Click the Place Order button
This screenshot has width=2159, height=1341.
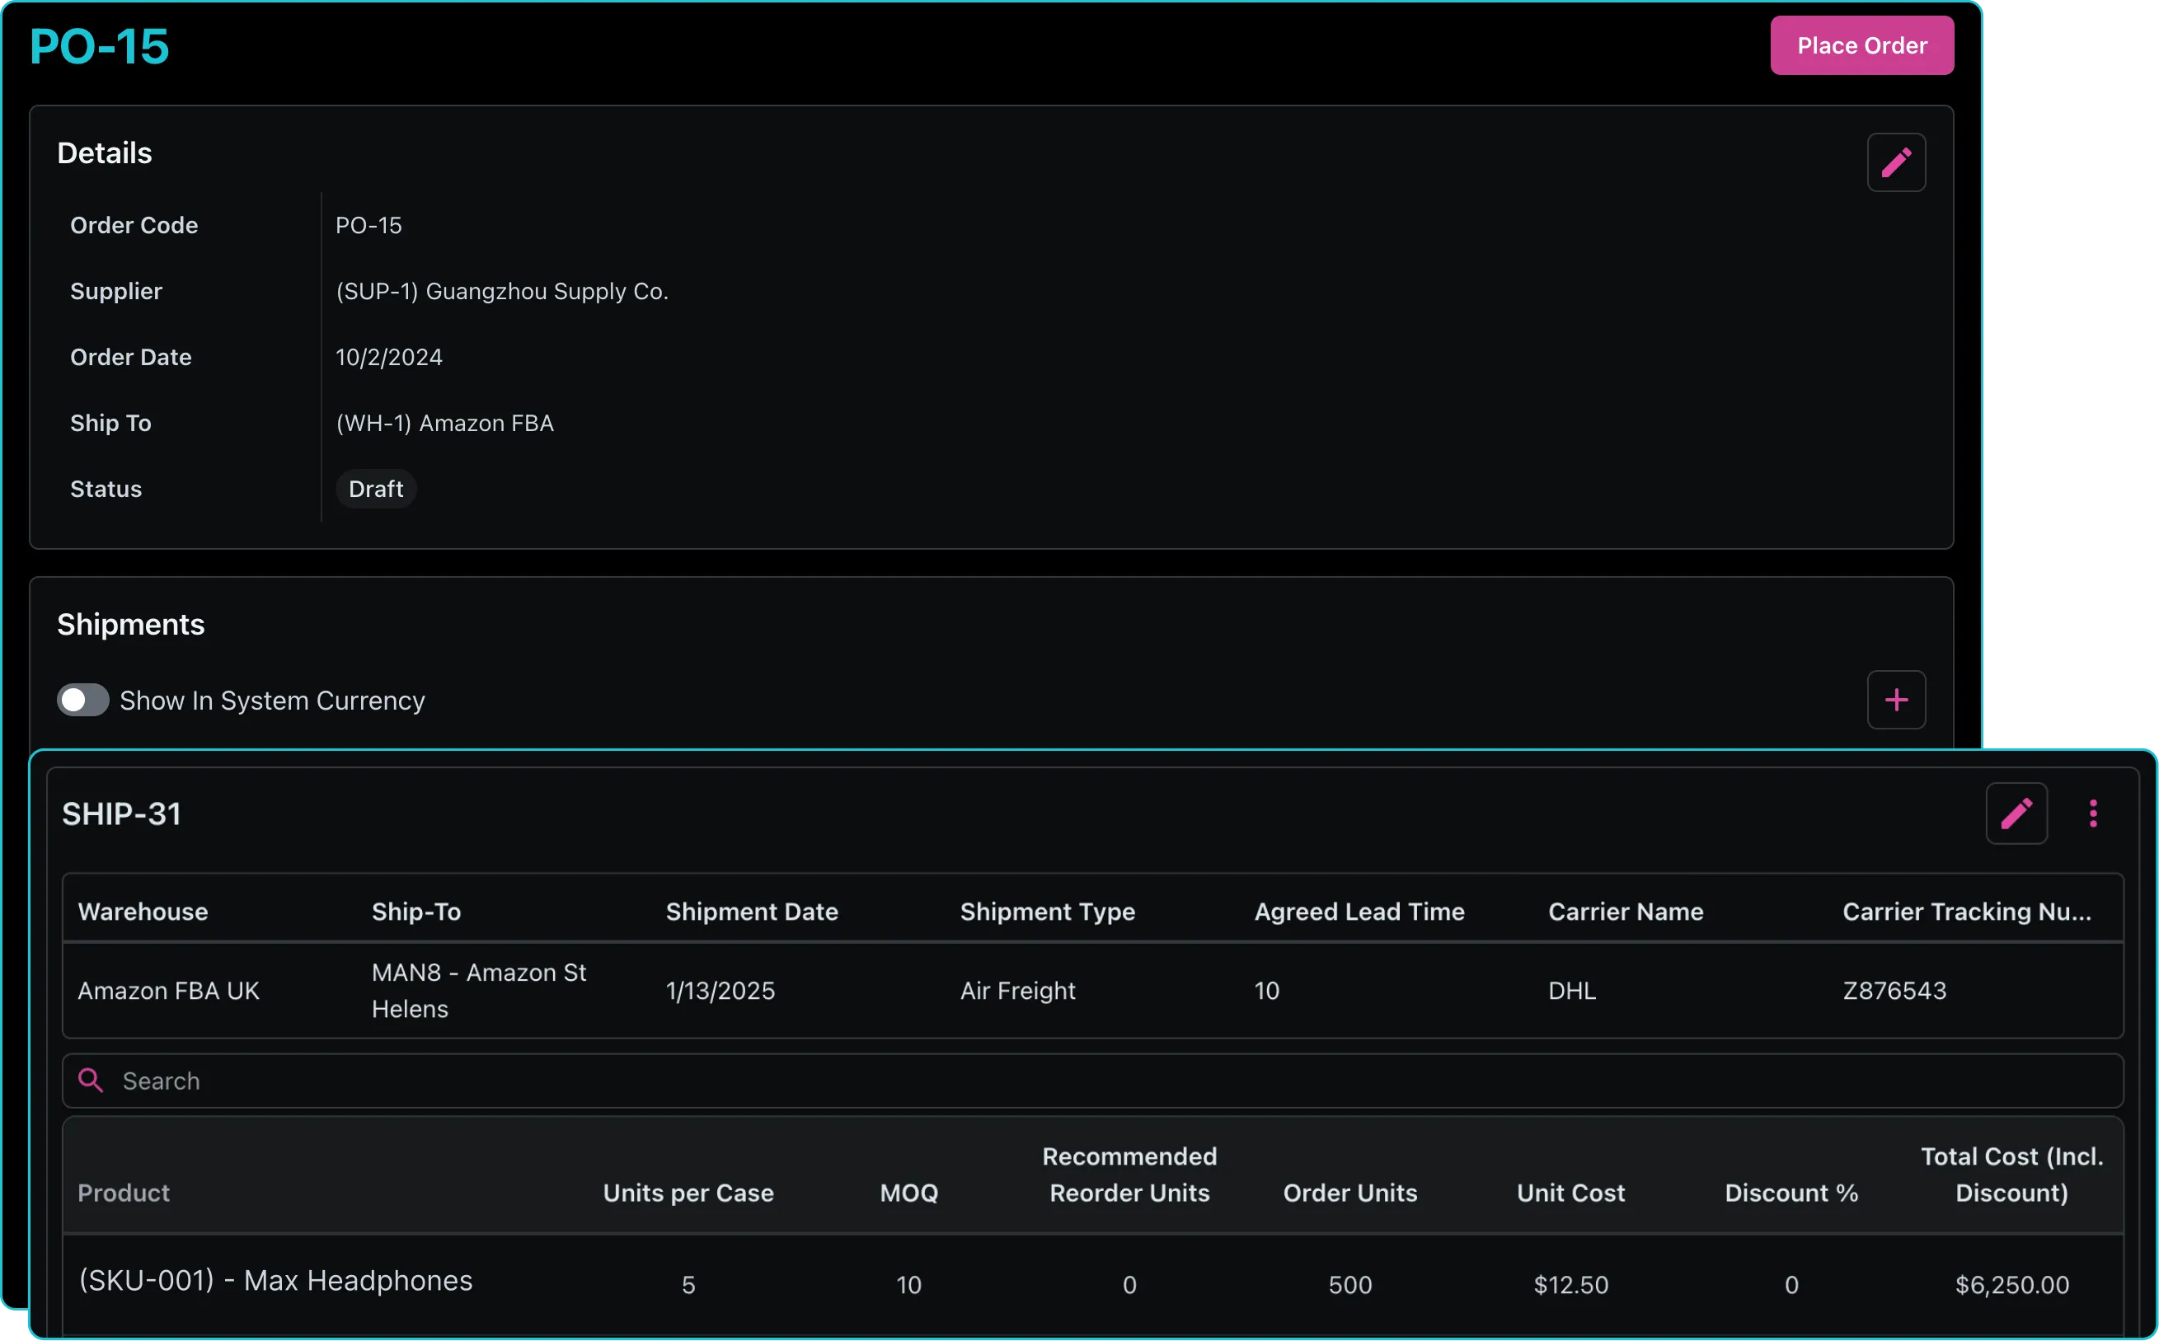coord(1861,45)
